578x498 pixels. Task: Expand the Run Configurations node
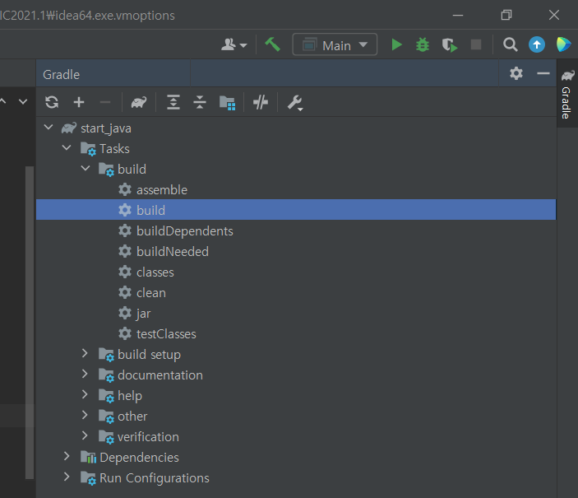[x=67, y=477]
